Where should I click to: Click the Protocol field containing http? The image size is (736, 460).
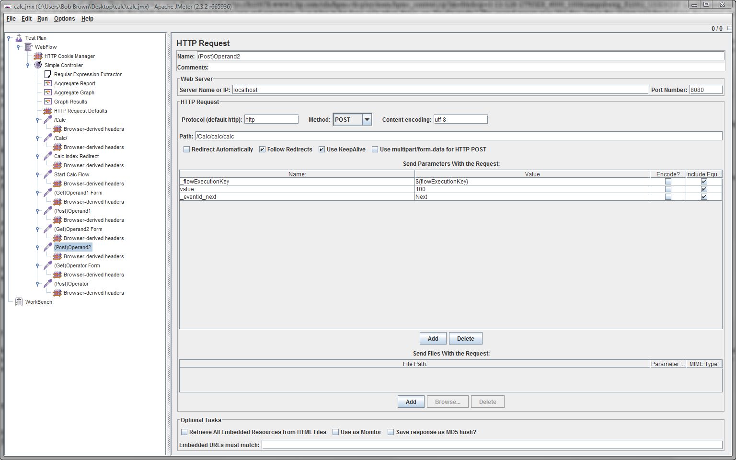pos(271,119)
